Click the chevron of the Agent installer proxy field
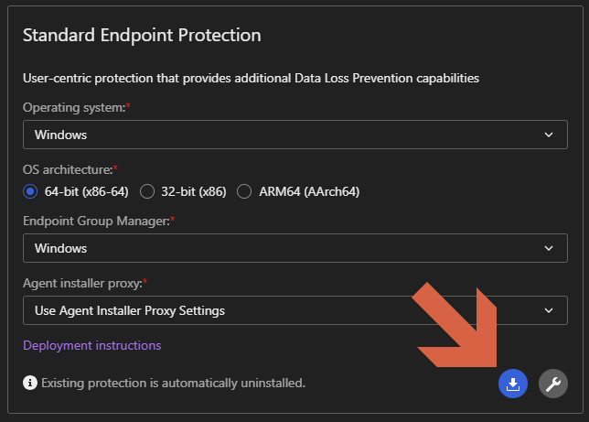The height and width of the screenshot is (422, 589). coord(549,310)
